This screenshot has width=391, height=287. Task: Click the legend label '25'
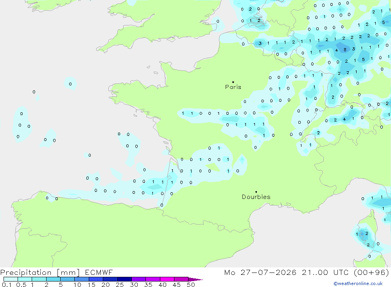coord(120,285)
